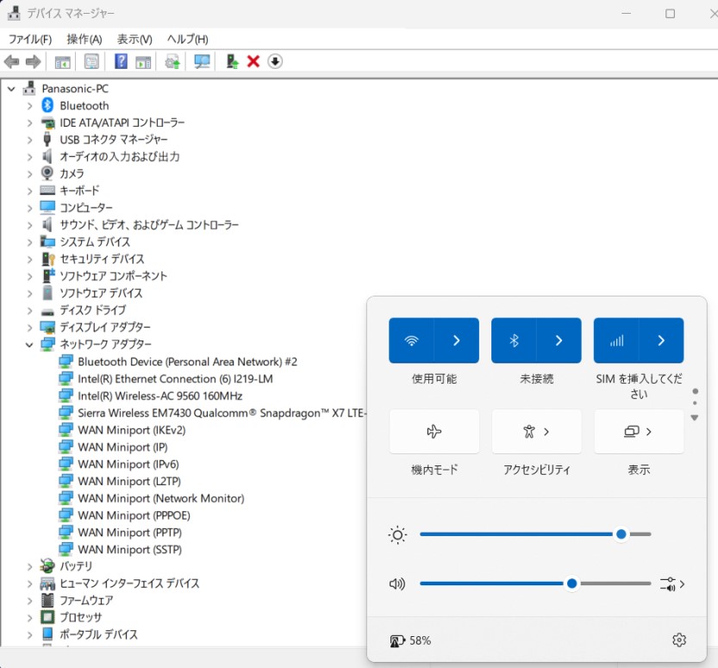This screenshot has height=668, width=718.
Task: Open cellular options arrow
Action: [x=661, y=340]
